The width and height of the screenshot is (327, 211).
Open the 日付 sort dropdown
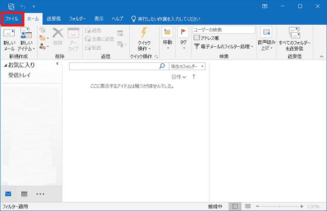pyautogui.click(x=178, y=77)
